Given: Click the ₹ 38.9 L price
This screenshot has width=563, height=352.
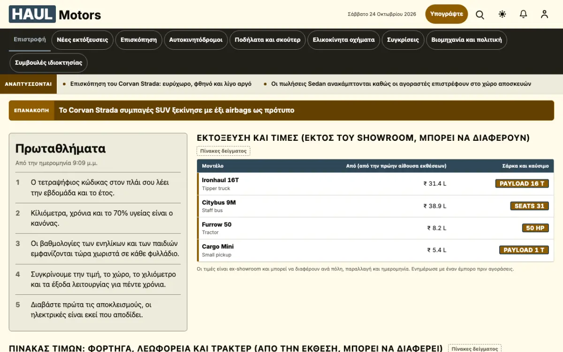Looking at the screenshot, I should 435,206.
